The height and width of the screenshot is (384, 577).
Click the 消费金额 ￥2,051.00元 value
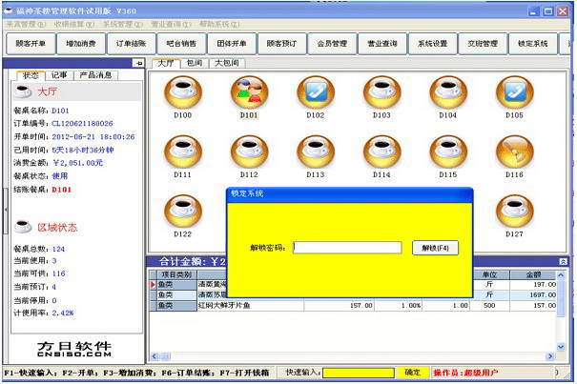pyautogui.click(x=77, y=163)
